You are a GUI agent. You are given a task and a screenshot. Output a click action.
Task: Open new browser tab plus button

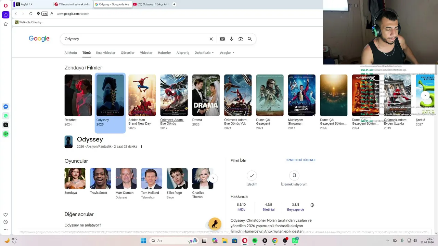pyautogui.click(x=174, y=4)
